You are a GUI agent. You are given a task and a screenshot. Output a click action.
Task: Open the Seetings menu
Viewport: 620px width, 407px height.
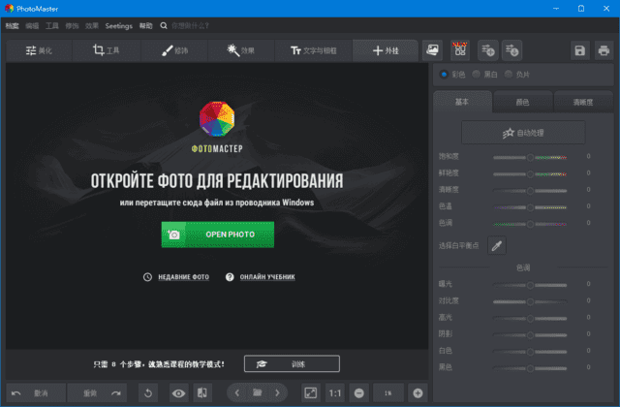click(118, 25)
